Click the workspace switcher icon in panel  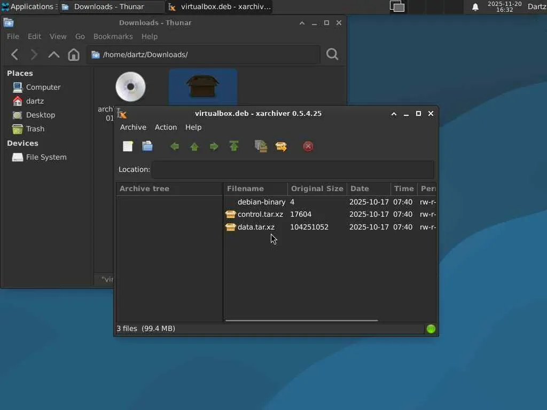point(397,6)
